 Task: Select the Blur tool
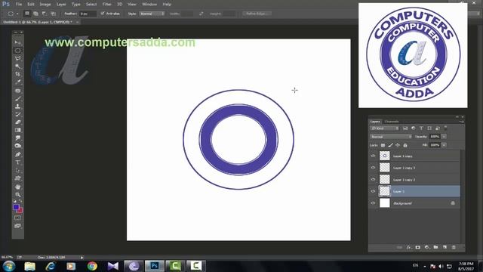coord(17,138)
